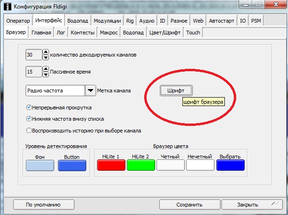Image resolution: width=288 pixels, height=215 pixels.
Task: Choose the blue Выбрать color swatch
Action: tap(230, 165)
